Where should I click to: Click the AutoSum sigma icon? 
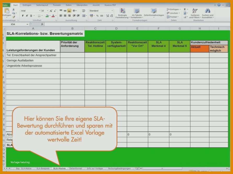coord(185,9)
